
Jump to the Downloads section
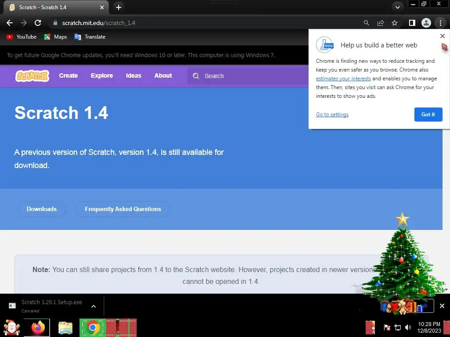coord(42,209)
